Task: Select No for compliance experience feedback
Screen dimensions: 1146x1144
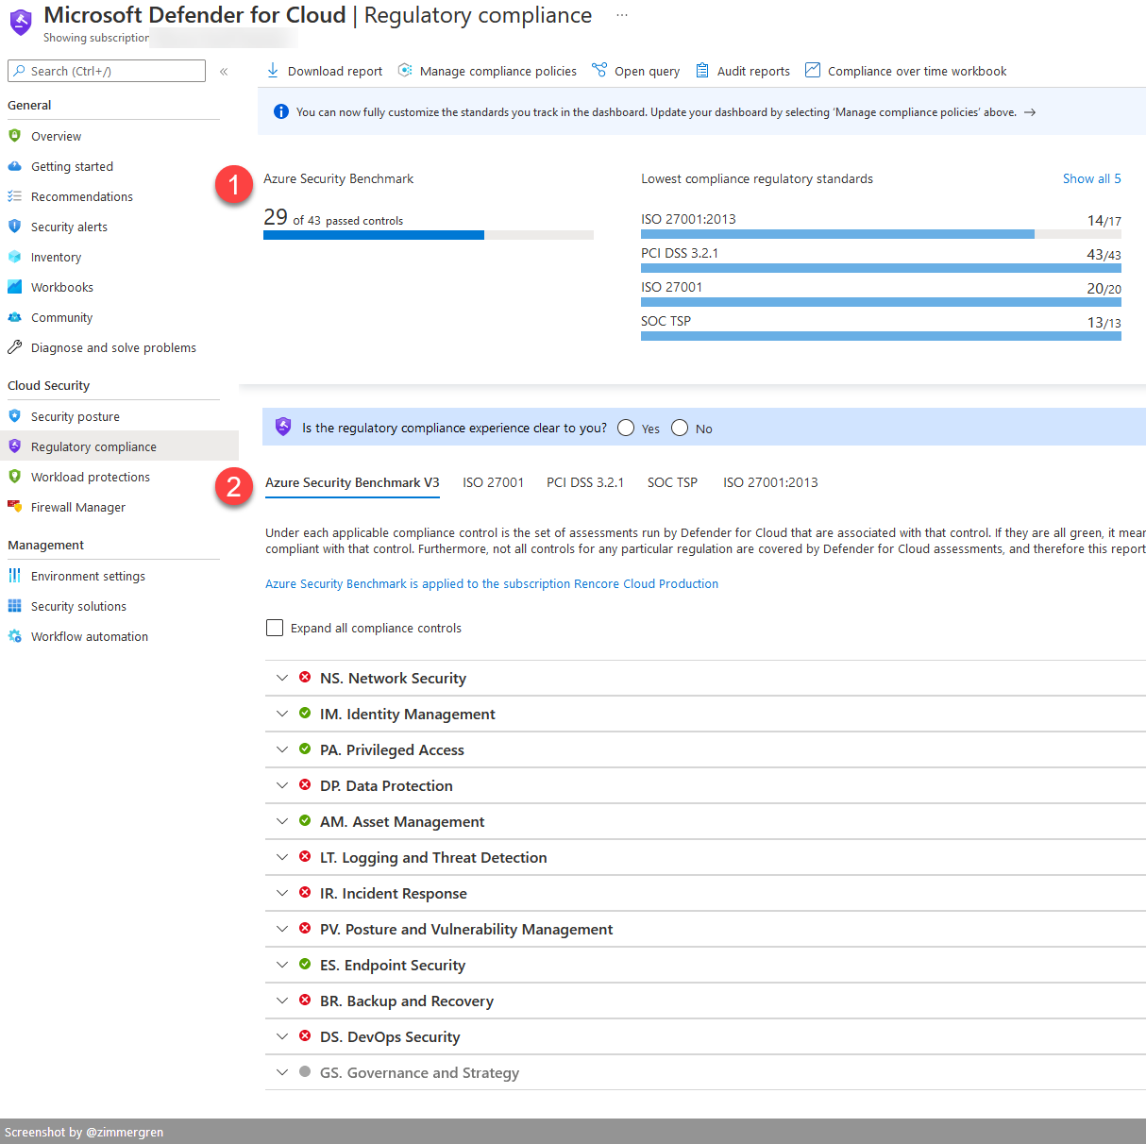Action: pyautogui.click(x=679, y=428)
